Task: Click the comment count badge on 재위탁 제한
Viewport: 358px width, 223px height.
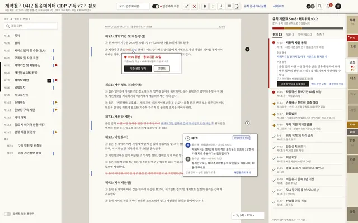Action: tap(49, 80)
